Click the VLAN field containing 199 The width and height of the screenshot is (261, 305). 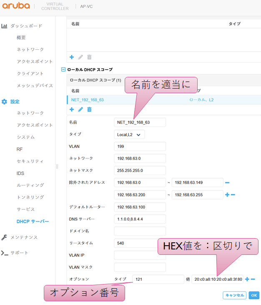coord(140,146)
